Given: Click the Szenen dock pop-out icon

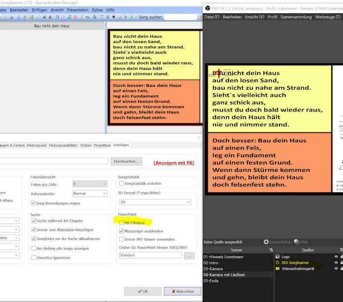Looking at the screenshot, I should point(271,250).
